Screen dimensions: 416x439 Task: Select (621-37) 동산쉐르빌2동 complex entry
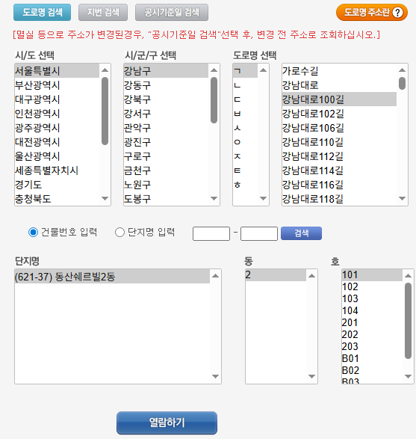(112, 277)
